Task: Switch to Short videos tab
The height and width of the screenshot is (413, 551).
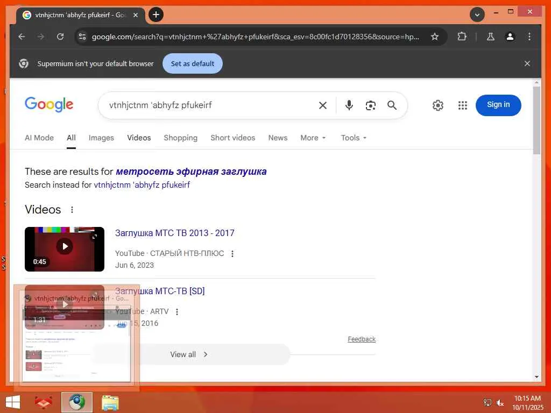Action: 232,138
